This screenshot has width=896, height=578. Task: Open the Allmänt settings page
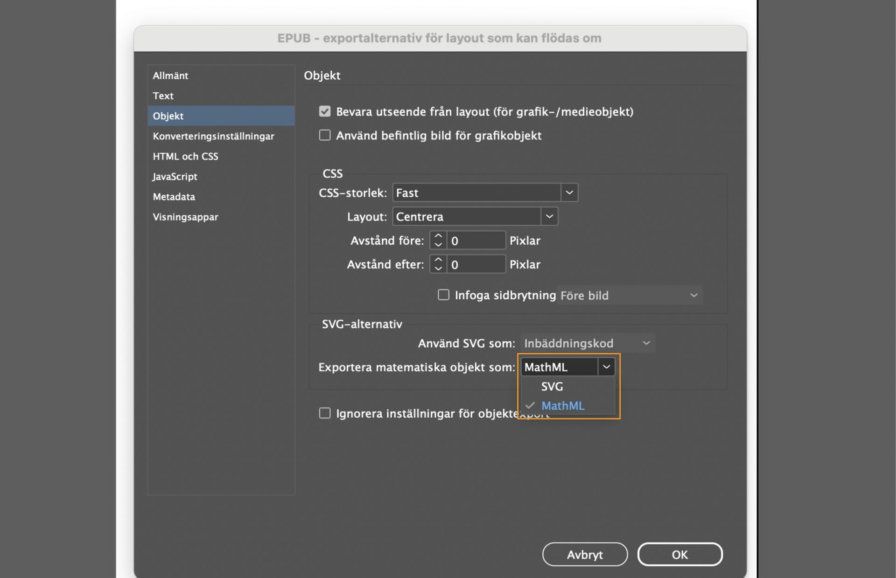click(x=170, y=76)
